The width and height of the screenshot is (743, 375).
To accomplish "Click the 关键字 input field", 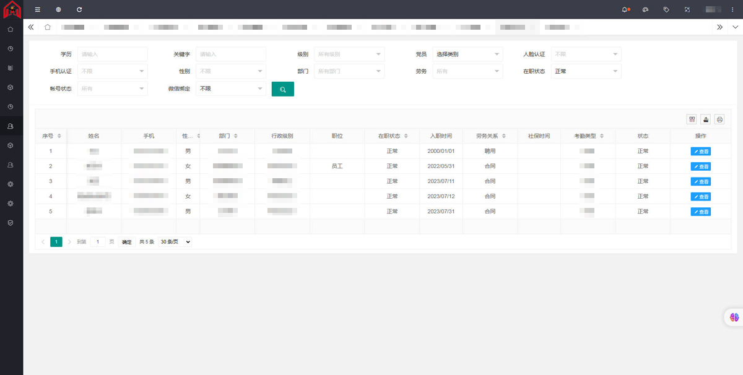I will (230, 54).
